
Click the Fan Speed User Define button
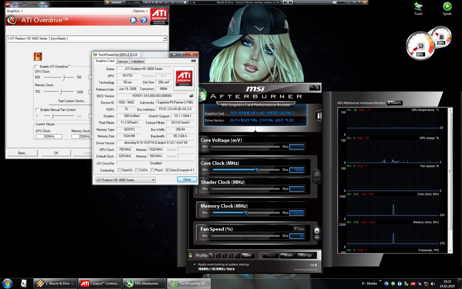(317, 234)
